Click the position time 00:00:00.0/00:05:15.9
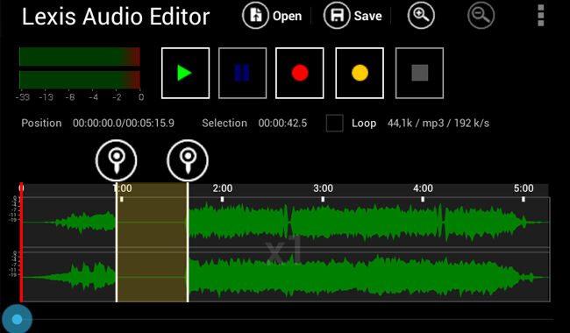 [x=124, y=123]
